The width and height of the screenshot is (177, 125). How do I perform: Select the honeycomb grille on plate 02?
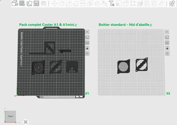(124, 67)
